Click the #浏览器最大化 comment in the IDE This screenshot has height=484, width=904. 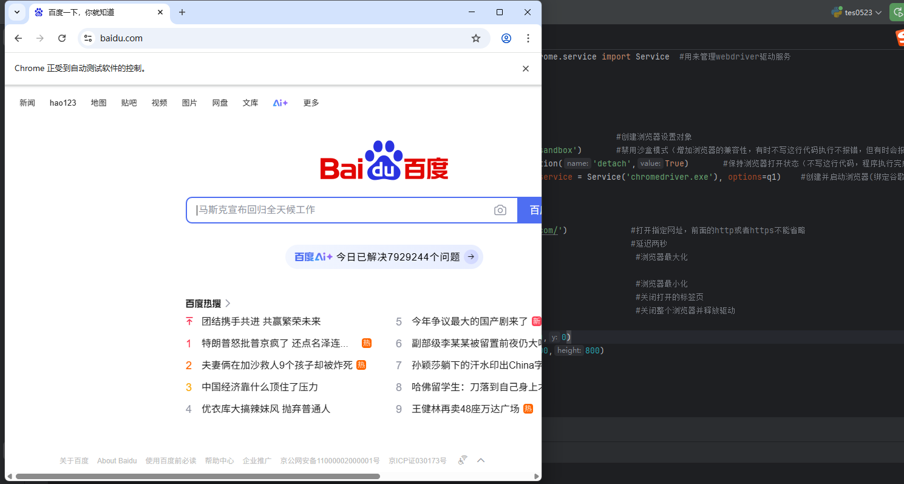662,257
